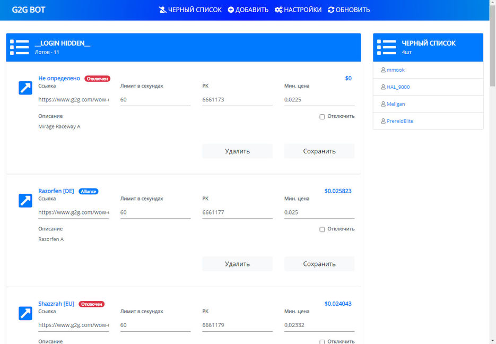496x344 pixels.
Task: Open blacklisted user HAL_9000
Action: (398, 87)
